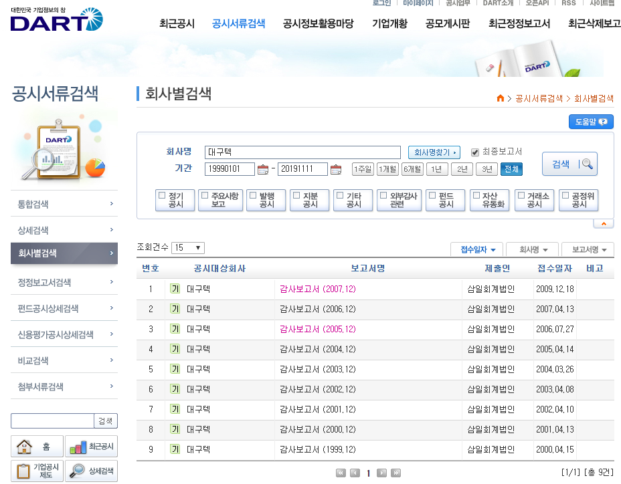Check the 발행공시 filter

253,195
